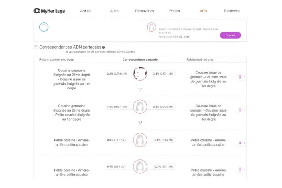Click the family tree icon under the 3,2% match

click(140, 89)
